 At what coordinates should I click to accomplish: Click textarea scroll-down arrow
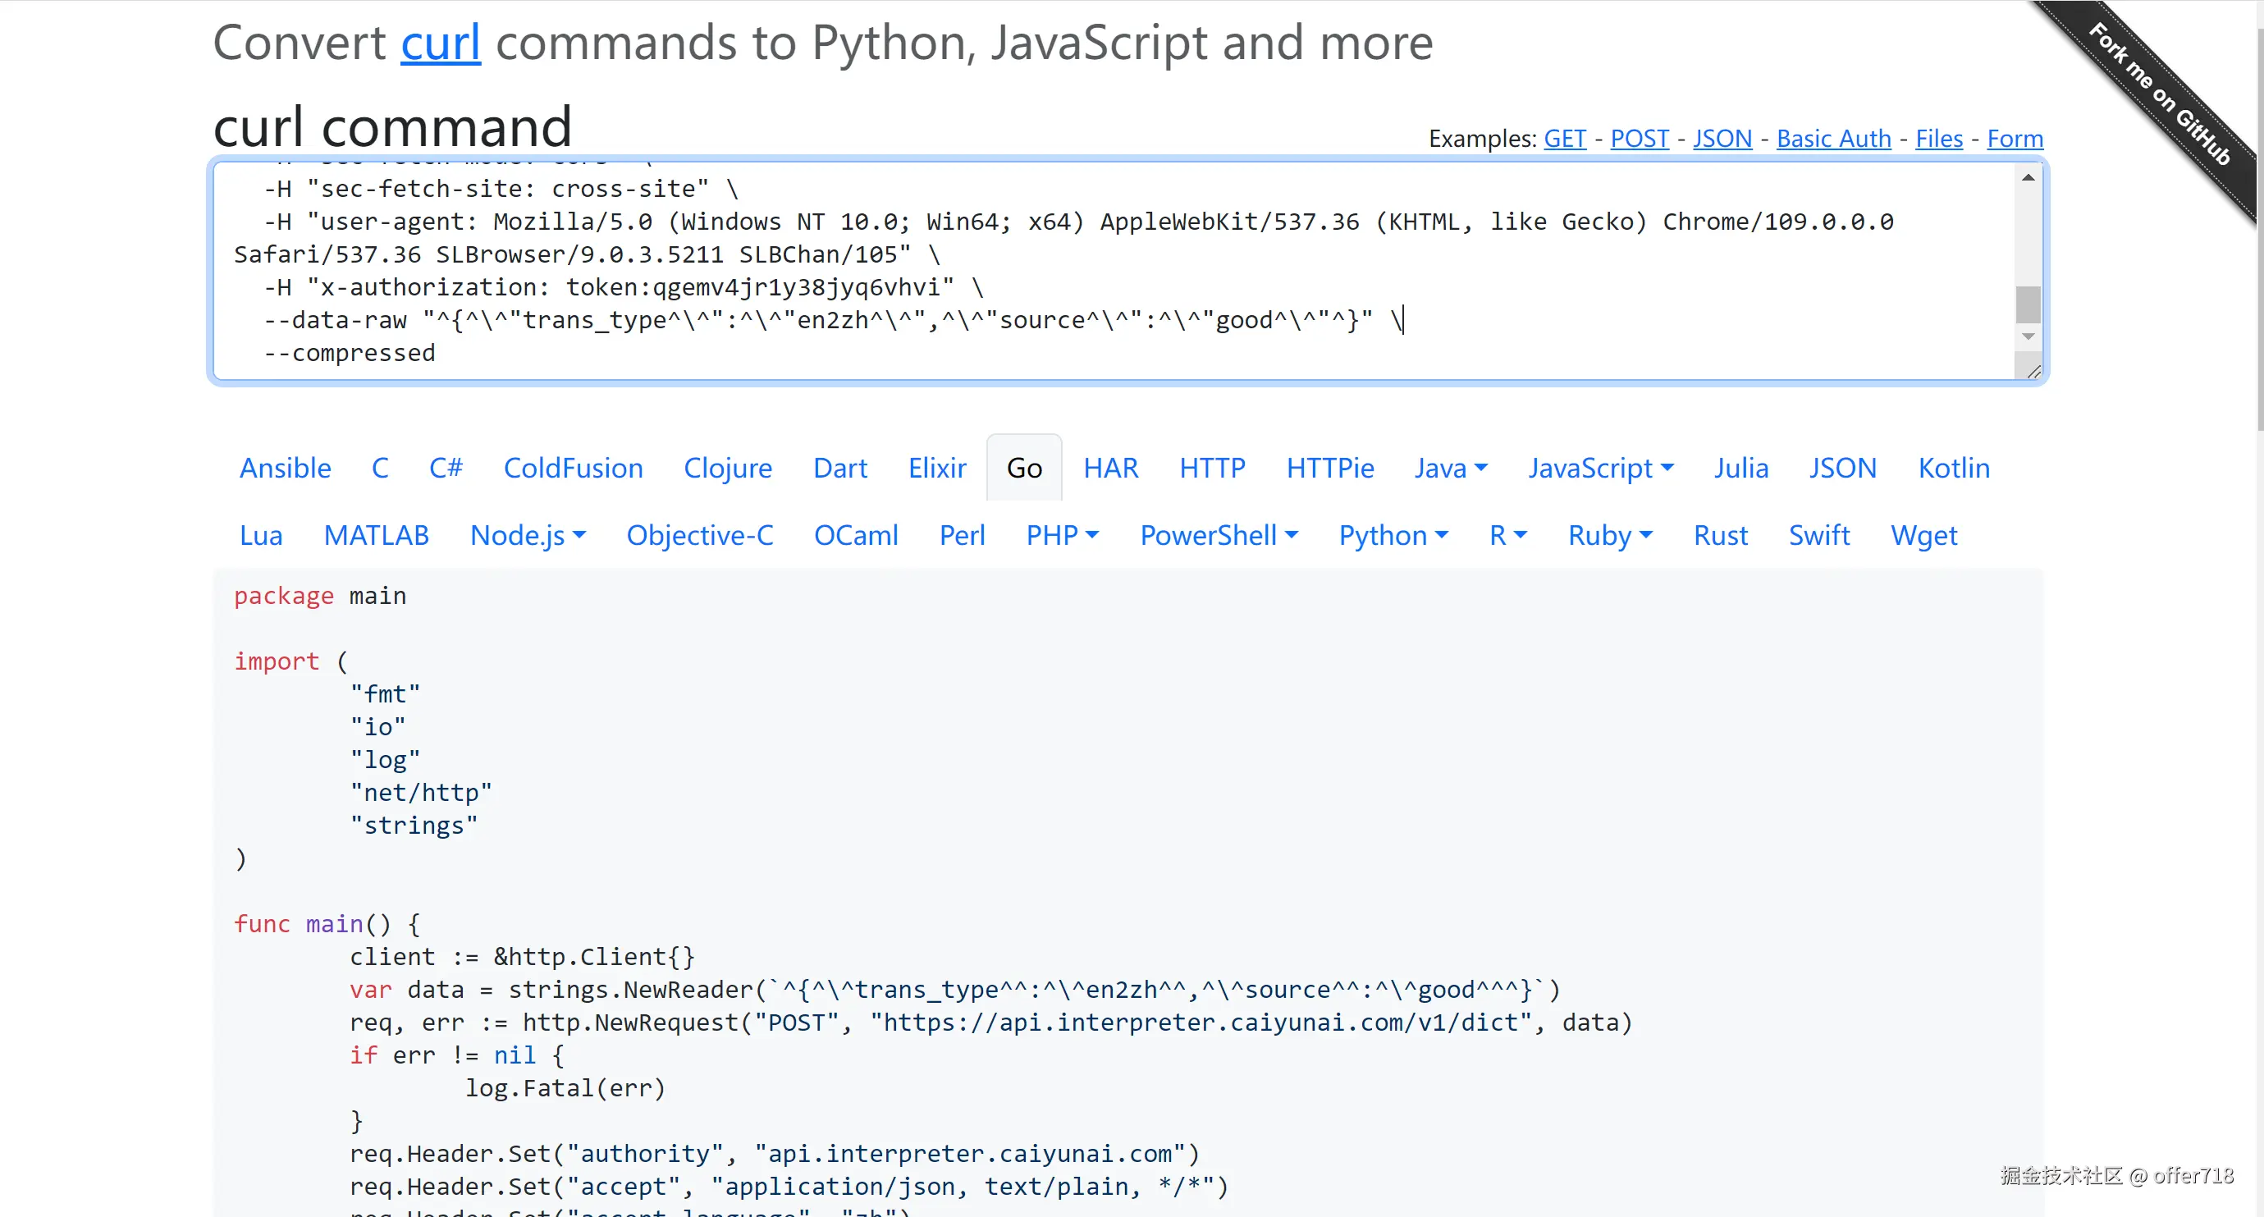[x=2028, y=336]
